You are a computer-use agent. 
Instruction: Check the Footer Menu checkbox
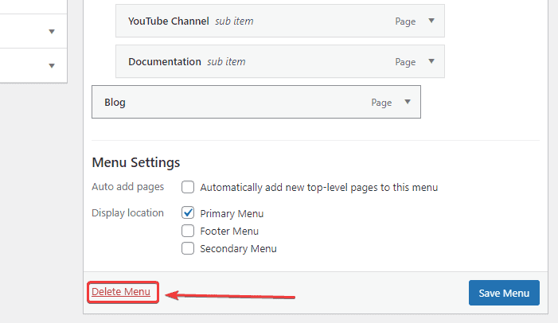[x=188, y=231]
